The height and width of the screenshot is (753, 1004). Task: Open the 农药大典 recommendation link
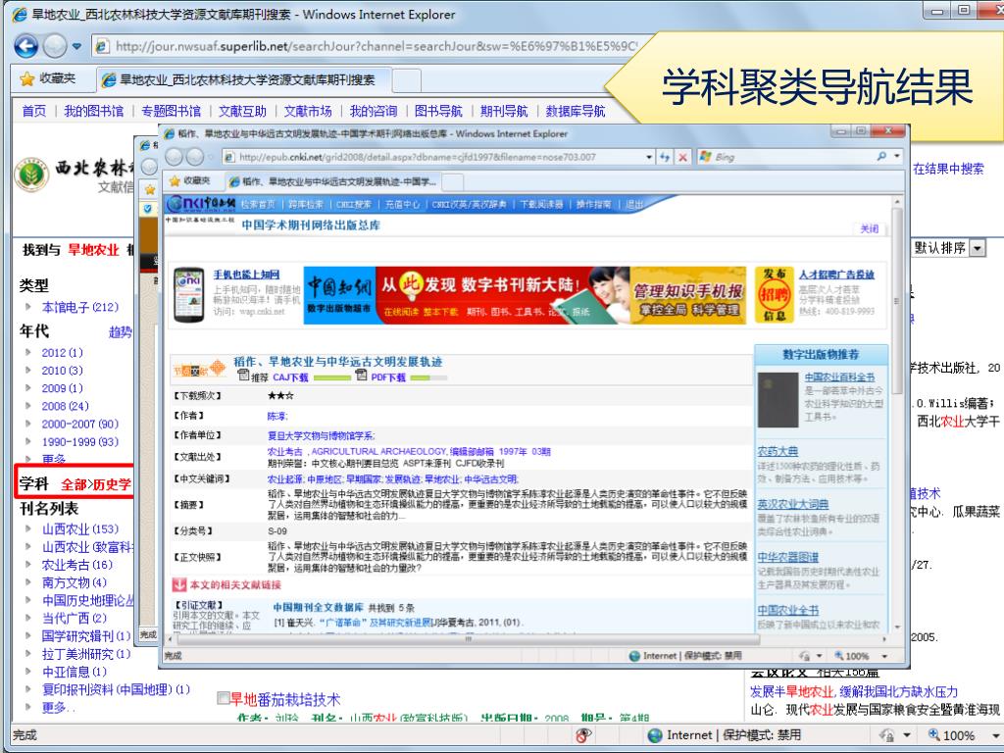(778, 451)
